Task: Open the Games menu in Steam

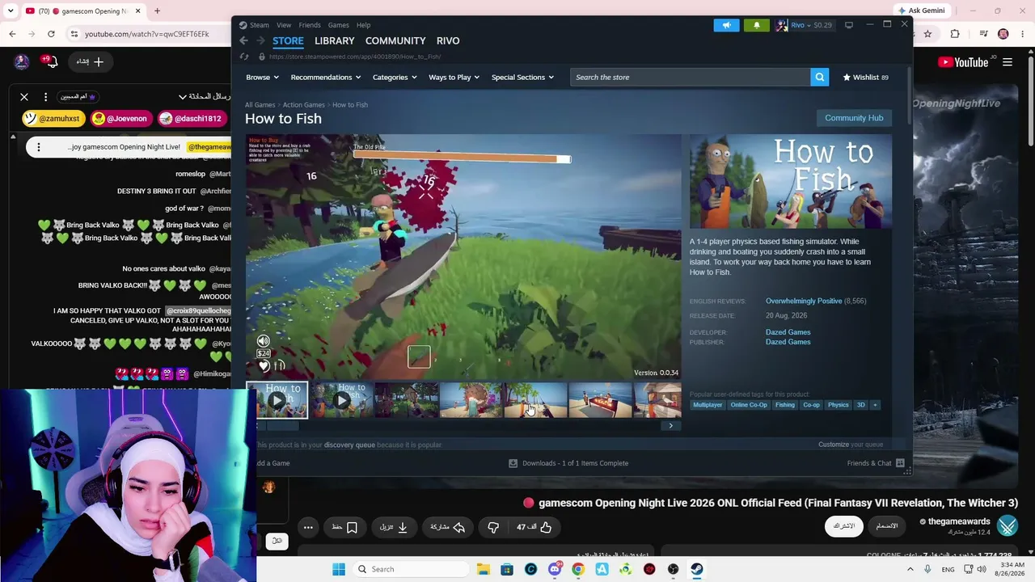Action: (x=338, y=25)
